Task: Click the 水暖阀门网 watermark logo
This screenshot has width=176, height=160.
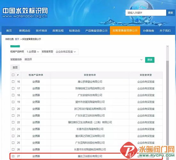Action: [148, 150]
